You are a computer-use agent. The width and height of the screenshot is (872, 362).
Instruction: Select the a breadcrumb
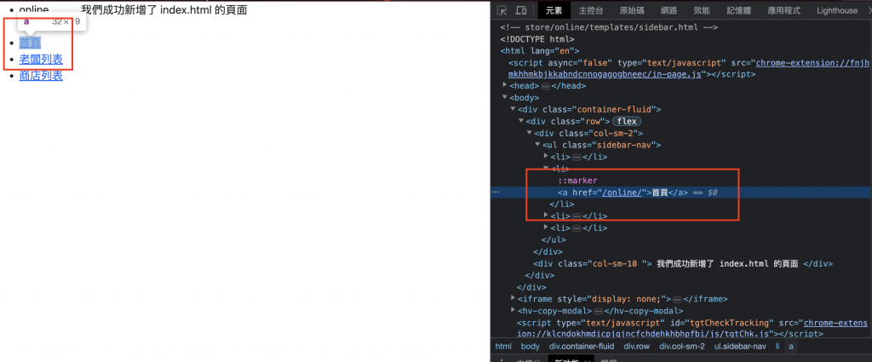pos(791,347)
